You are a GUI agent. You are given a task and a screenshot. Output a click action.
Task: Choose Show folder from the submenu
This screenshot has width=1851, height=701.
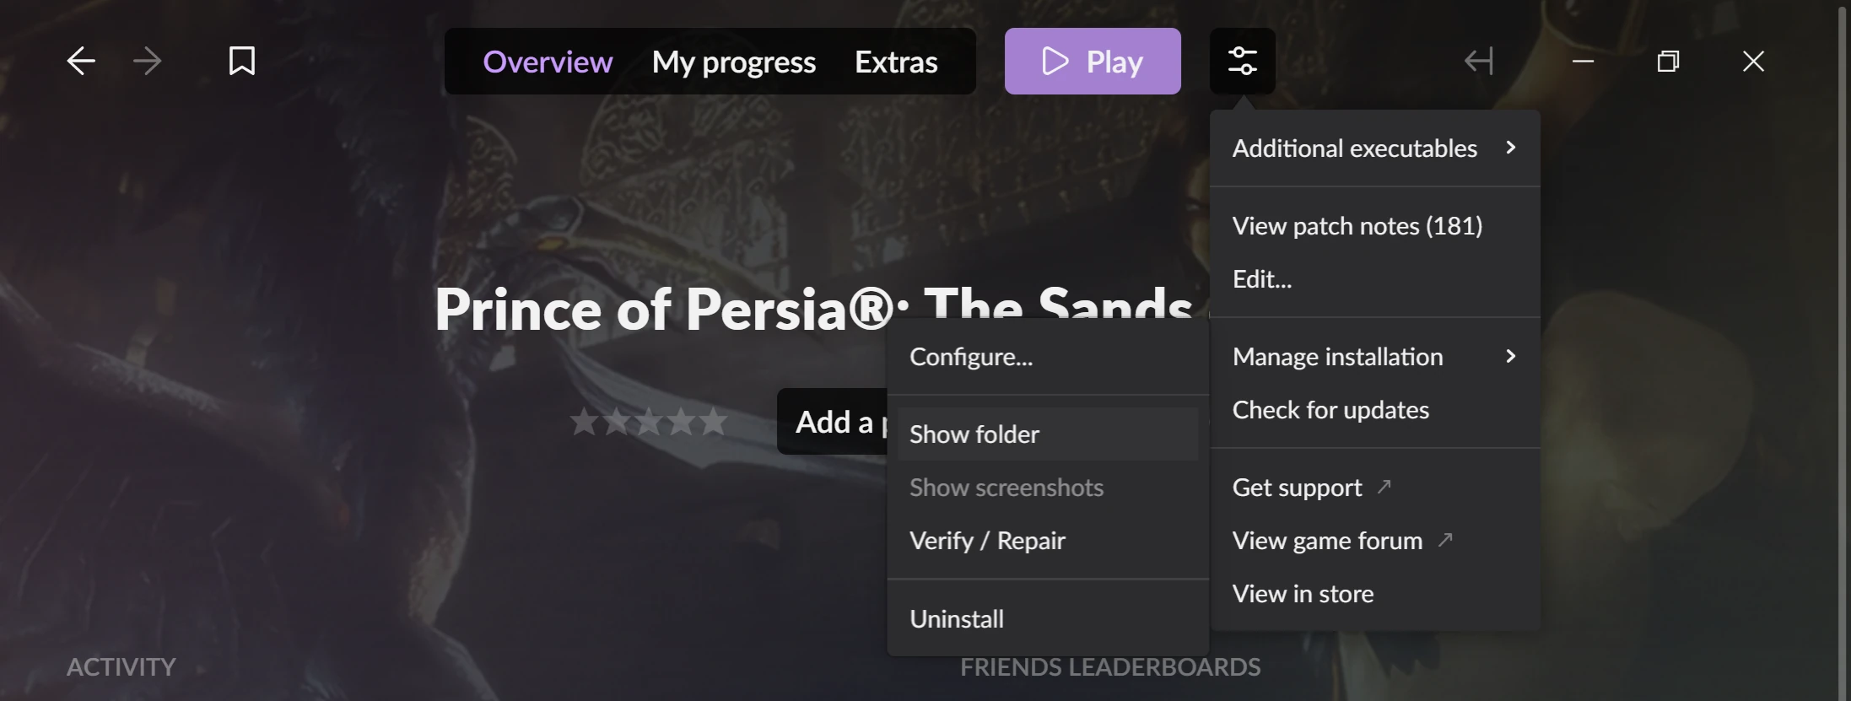(x=1048, y=434)
